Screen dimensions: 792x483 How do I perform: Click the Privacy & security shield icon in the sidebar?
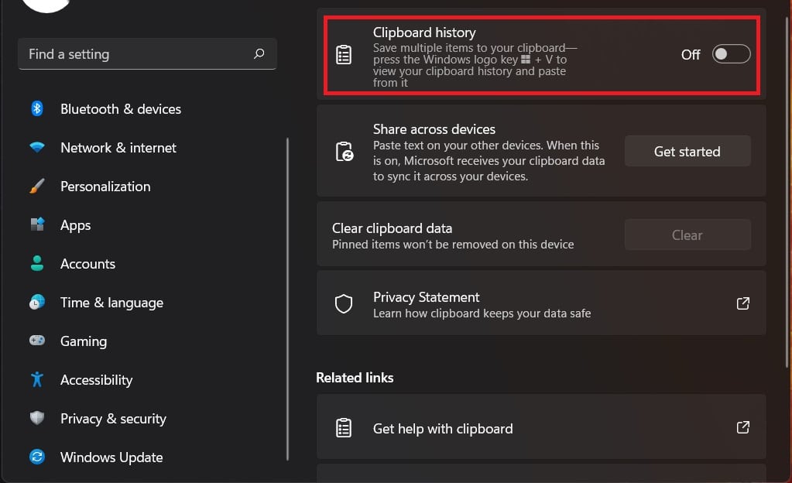[x=37, y=418]
